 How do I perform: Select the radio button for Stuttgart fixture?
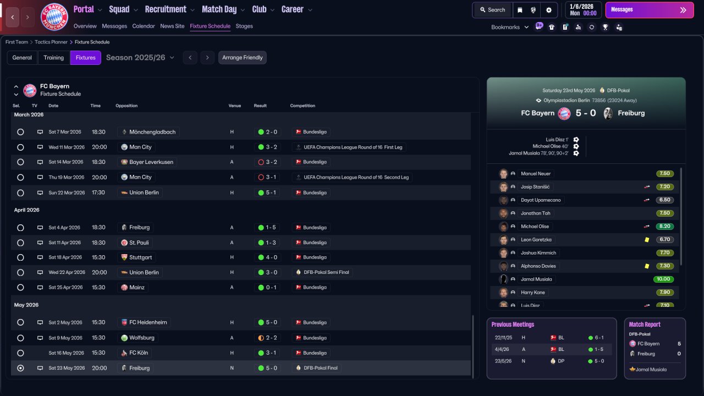point(20,257)
